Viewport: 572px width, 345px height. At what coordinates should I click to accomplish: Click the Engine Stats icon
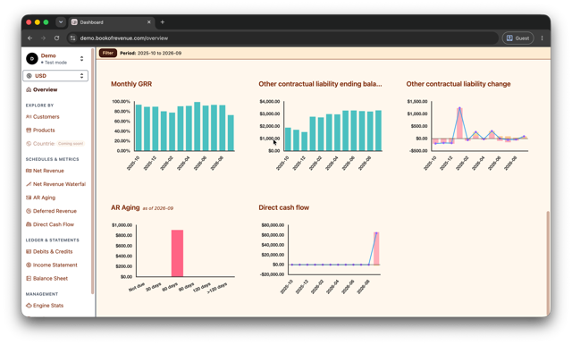[29, 306]
